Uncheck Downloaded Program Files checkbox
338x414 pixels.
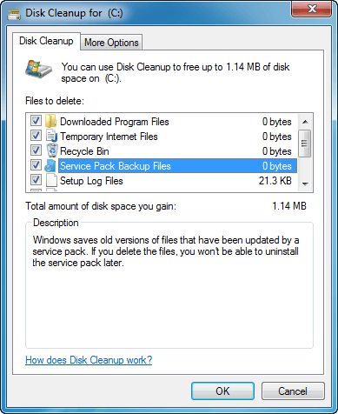click(x=36, y=121)
